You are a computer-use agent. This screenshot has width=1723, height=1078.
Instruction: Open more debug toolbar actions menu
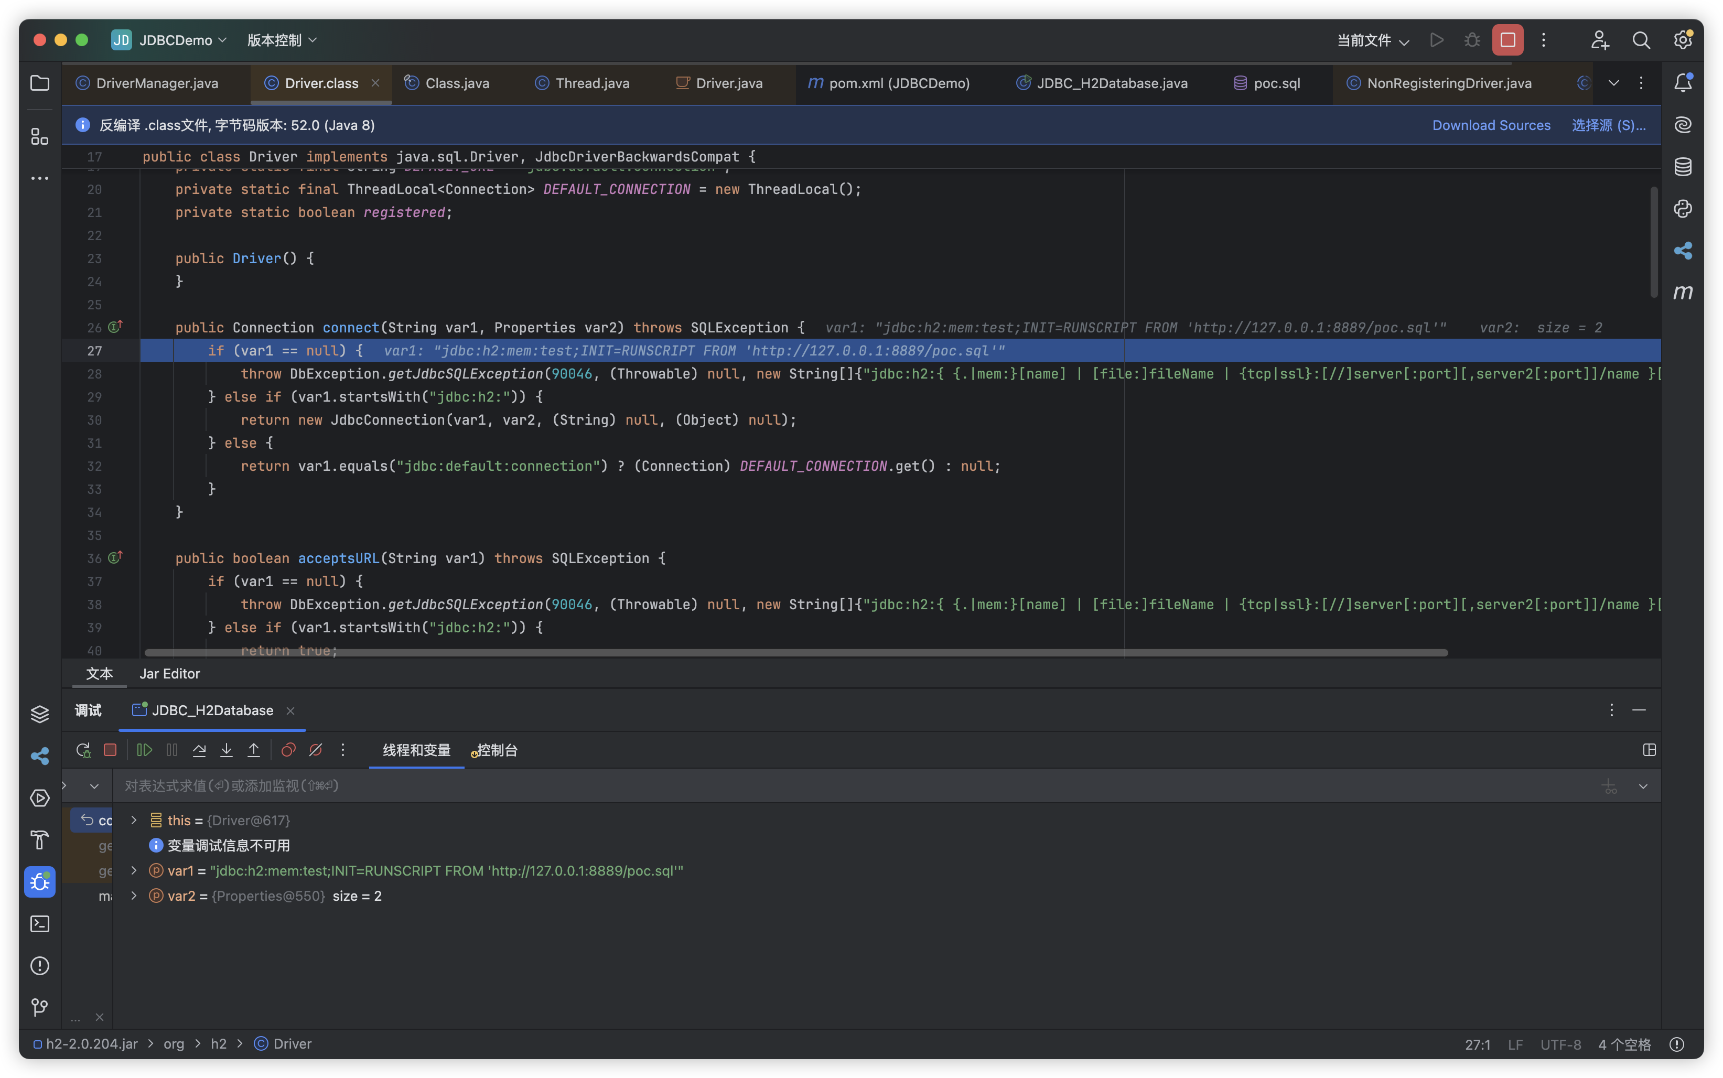coord(343,750)
